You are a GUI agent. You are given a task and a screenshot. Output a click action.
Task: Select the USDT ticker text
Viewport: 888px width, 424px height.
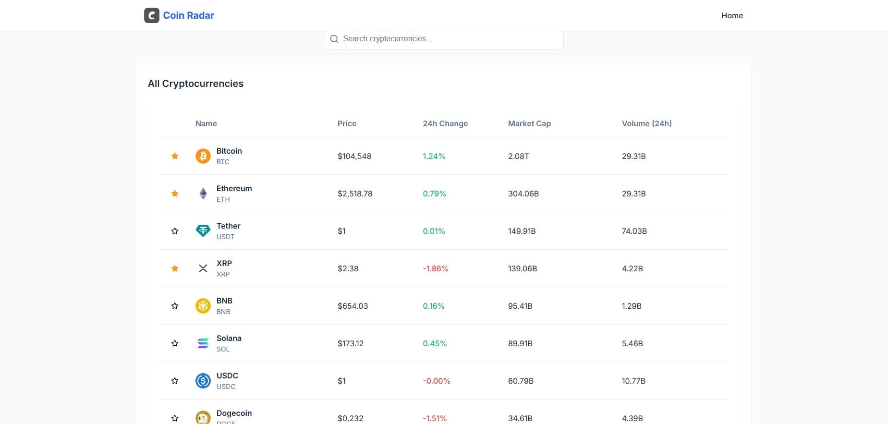click(225, 237)
